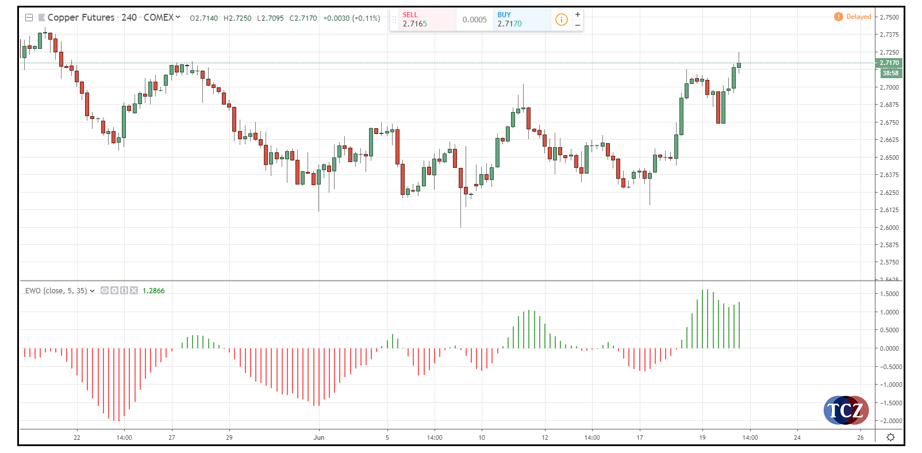Image resolution: width=922 pixels, height=453 pixels.
Task: Edit the 0.0005 quantity field
Action: [474, 20]
